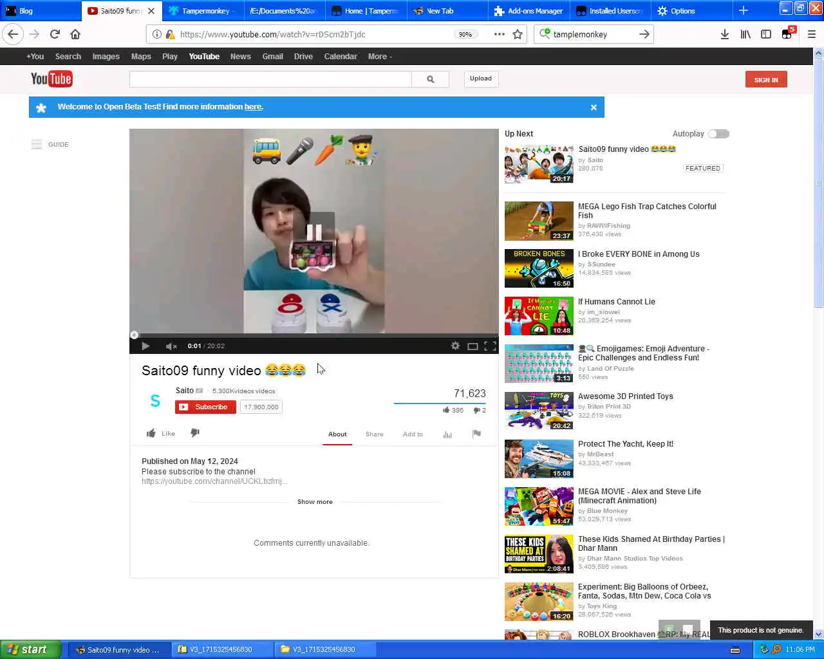
Task: Show site information icon in address bar
Action: [156, 34]
